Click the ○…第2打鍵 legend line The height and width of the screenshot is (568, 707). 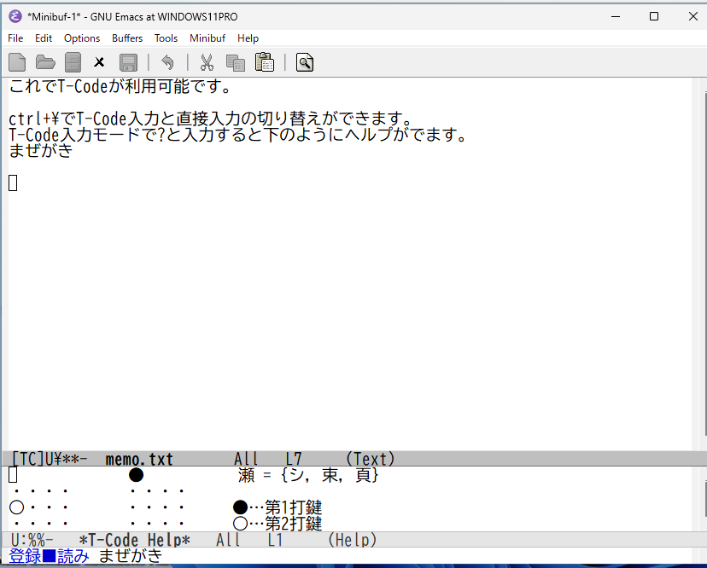pos(278,524)
